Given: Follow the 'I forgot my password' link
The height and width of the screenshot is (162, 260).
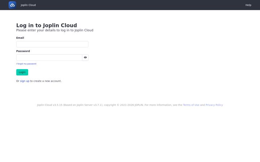Looking at the screenshot, I should pos(26,64).
